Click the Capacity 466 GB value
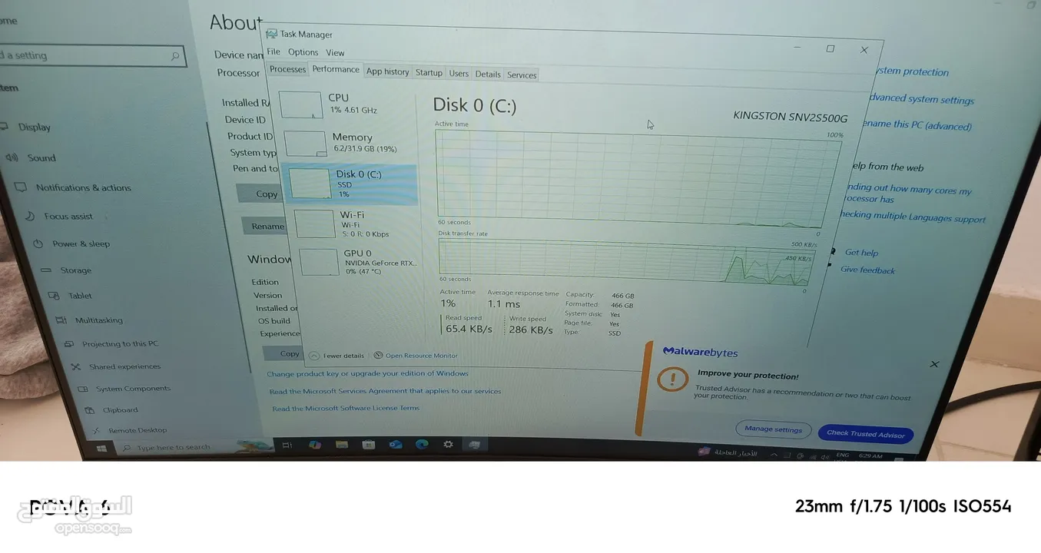 [622, 296]
